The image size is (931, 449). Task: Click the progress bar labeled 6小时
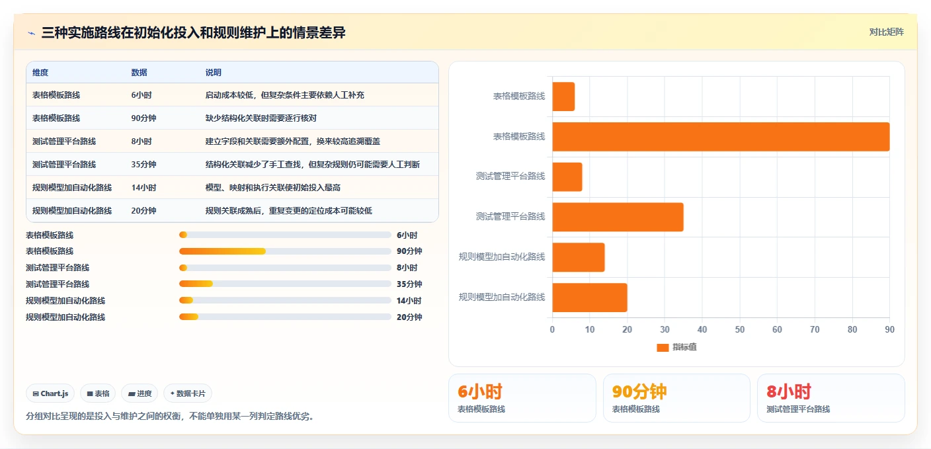pyautogui.click(x=285, y=235)
